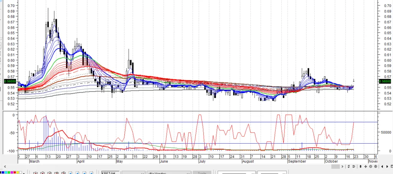Click the chart refresh icon
The width and height of the screenshot is (393, 174).
pos(348,166)
